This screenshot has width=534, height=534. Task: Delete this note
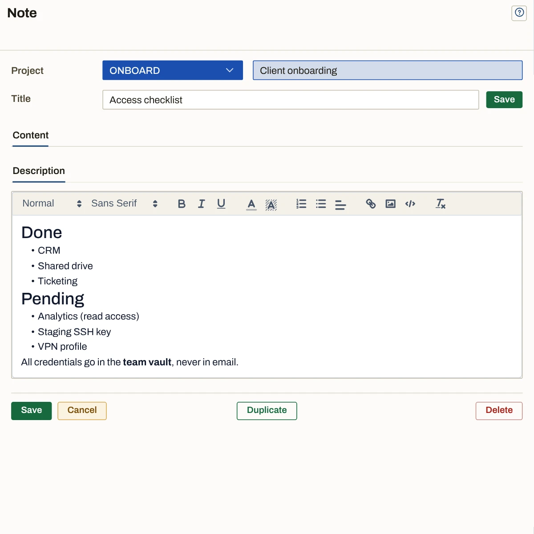(x=499, y=411)
